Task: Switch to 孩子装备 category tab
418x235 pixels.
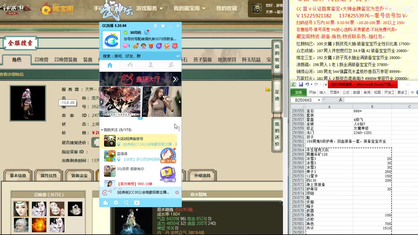Action: pos(202,60)
